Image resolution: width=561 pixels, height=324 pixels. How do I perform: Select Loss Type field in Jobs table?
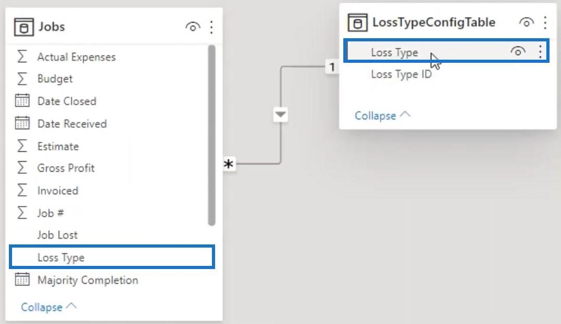click(111, 257)
